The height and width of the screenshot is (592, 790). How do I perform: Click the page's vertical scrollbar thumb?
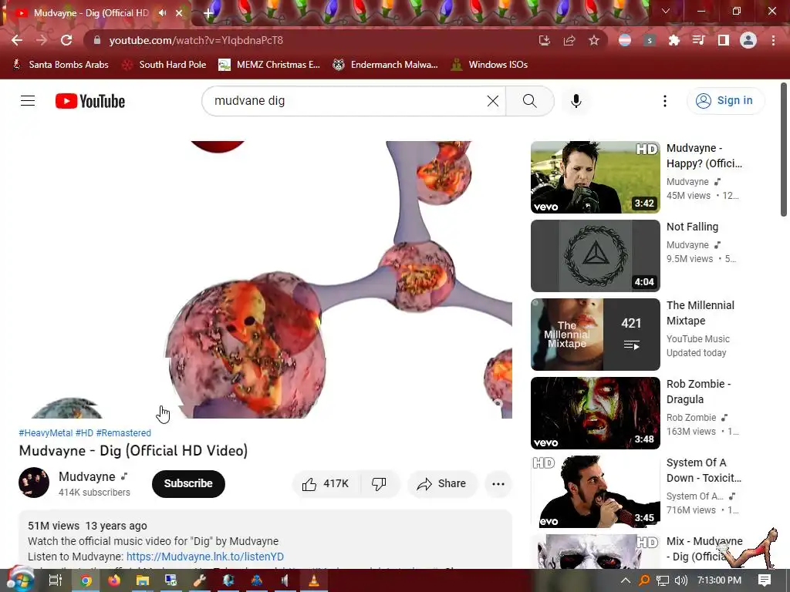(784, 150)
